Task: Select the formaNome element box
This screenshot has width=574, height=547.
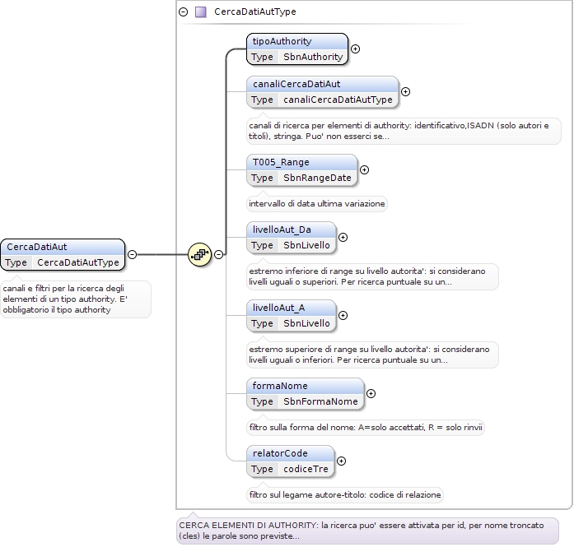Action: [x=306, y=394]
